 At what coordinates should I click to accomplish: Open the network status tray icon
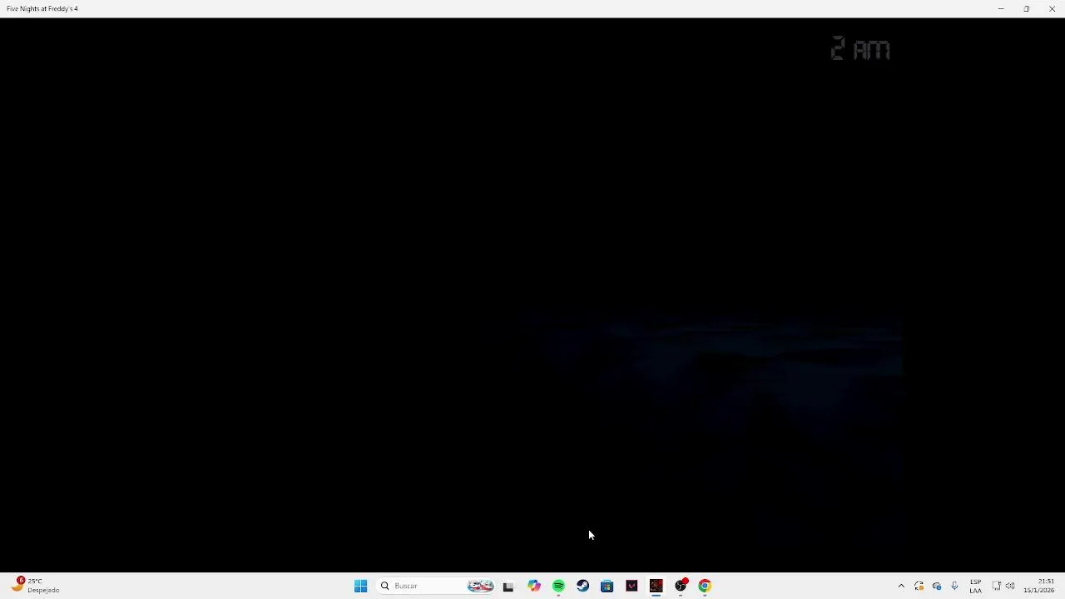(x=996, y=586)
